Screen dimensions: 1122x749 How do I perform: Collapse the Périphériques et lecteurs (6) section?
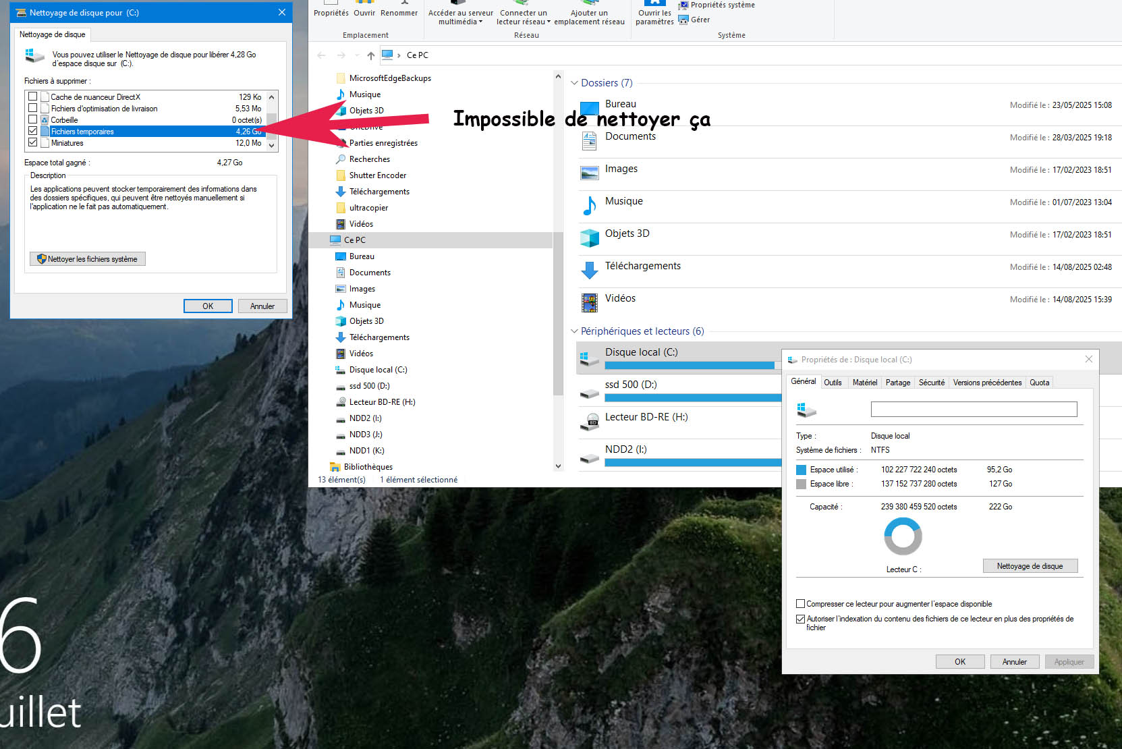tap(574, 331)
